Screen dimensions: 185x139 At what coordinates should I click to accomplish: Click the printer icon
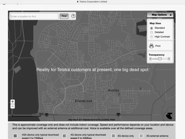coord(151,46)
